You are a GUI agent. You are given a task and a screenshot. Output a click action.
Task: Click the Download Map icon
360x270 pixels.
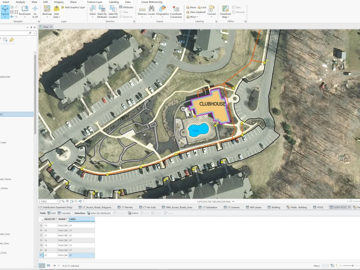point(225,9)
